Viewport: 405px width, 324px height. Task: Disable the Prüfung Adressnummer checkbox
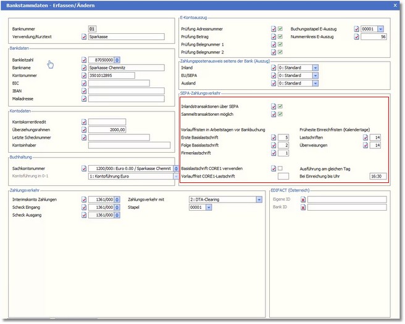pos(281,29)
